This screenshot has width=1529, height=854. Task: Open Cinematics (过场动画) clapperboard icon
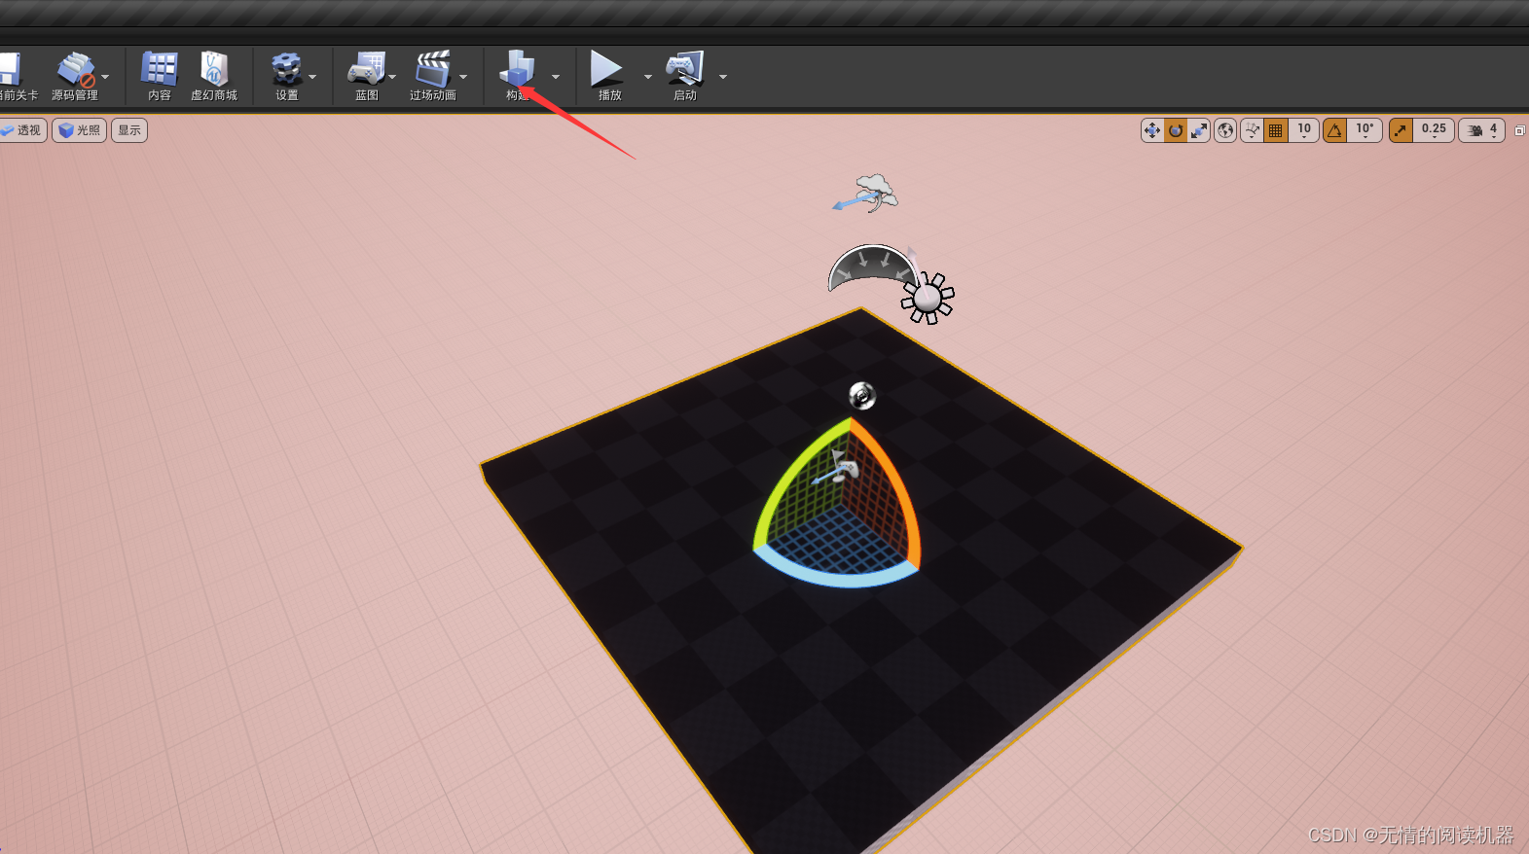click(x=432, y=69)
